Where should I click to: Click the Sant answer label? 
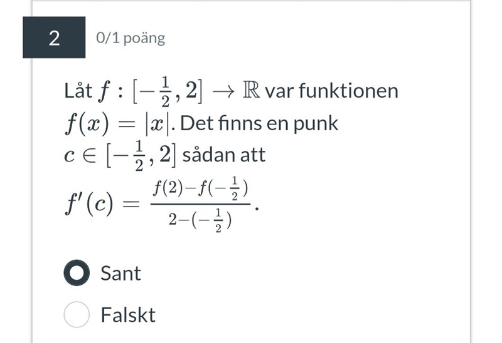click(x=120, y=274)
